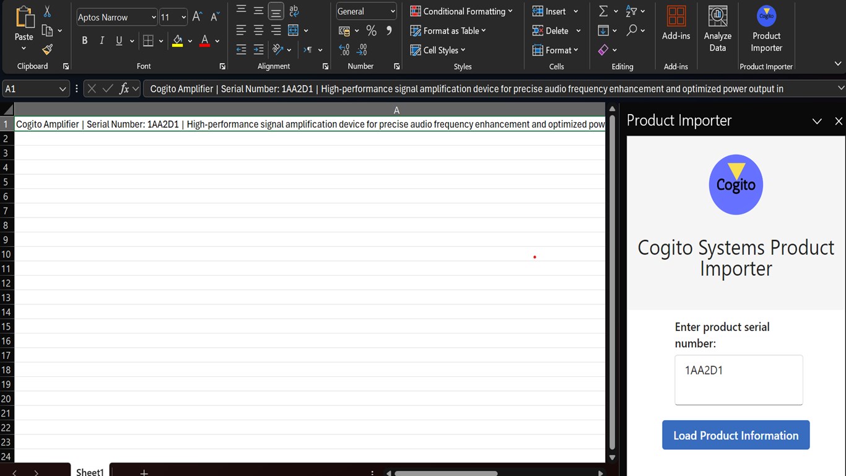
Task: Focus the product serial number field
Action: pyautogui.click(x=739, y=380)
